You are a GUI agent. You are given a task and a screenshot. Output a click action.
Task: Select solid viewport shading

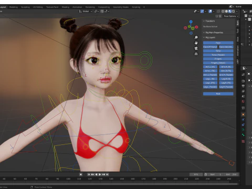pos(226,11)
